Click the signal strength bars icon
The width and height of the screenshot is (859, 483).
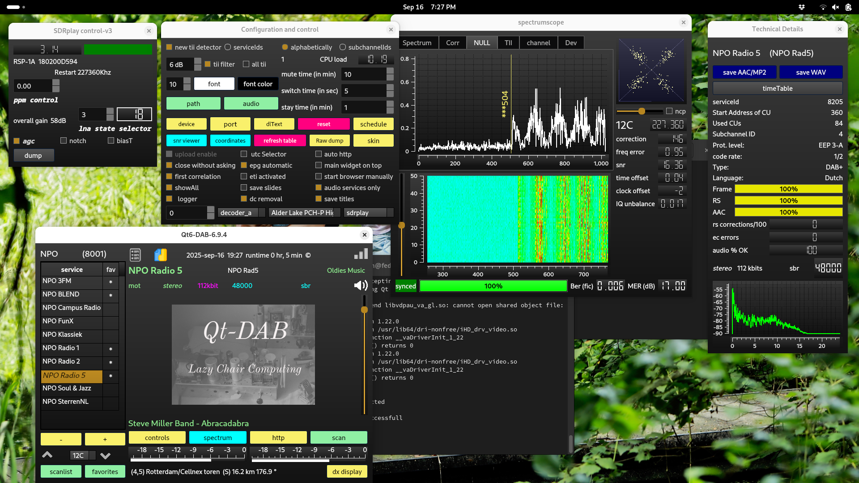pos(361,254)
